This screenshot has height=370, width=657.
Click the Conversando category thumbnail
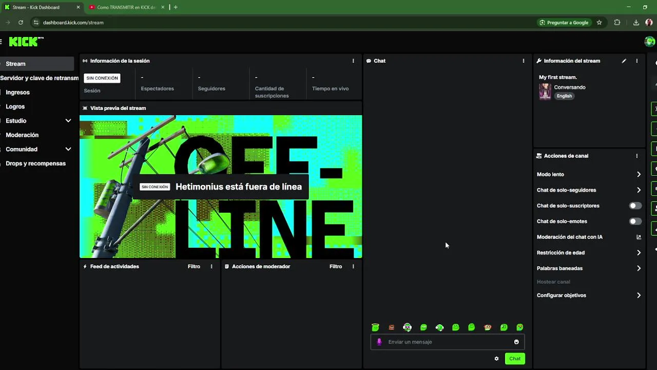[545, 91]
